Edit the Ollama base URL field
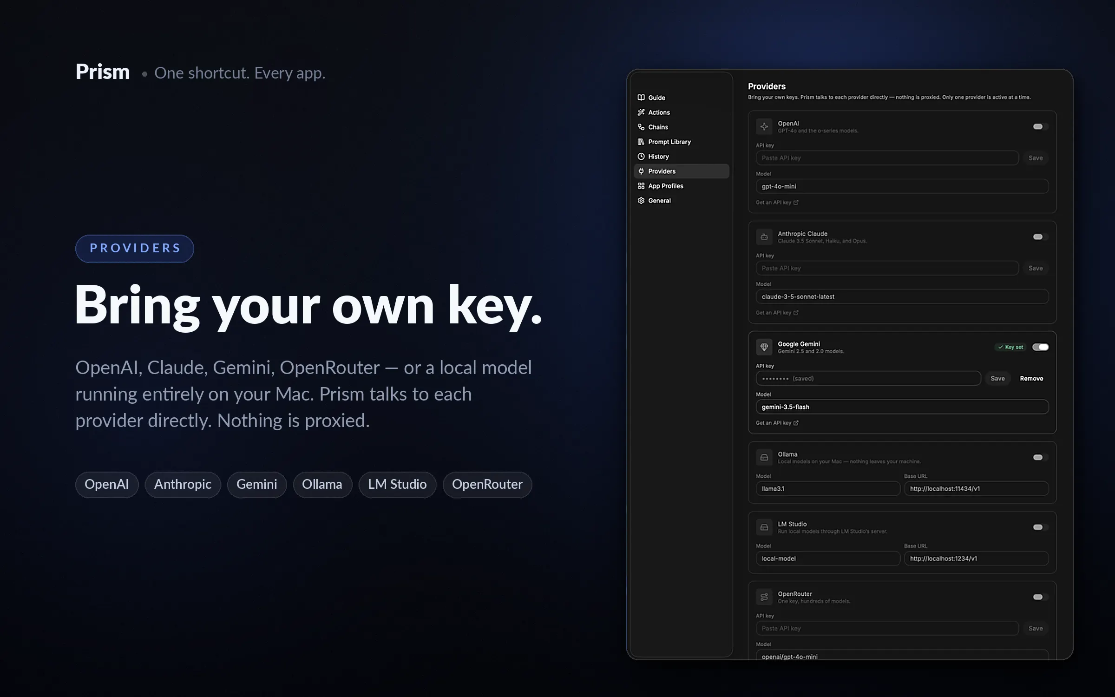This screenshot has width=1115, height=697. pyautogui.click(x=976, y=489)
